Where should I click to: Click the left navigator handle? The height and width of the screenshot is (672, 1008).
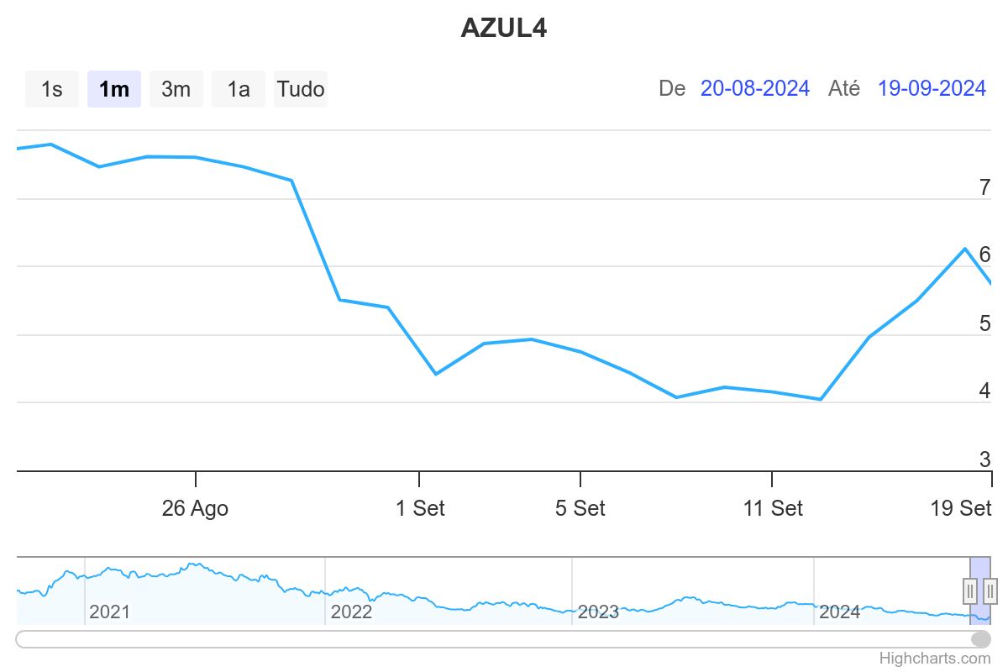pyautogui.click(x=970, y=591)
